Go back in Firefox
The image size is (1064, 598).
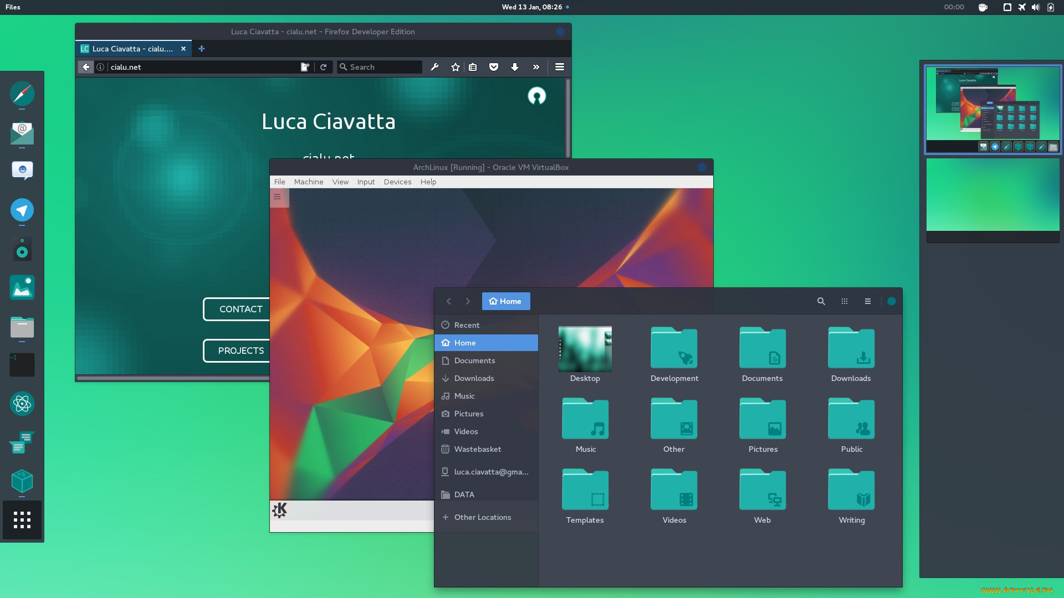click(x=86, y=67)
